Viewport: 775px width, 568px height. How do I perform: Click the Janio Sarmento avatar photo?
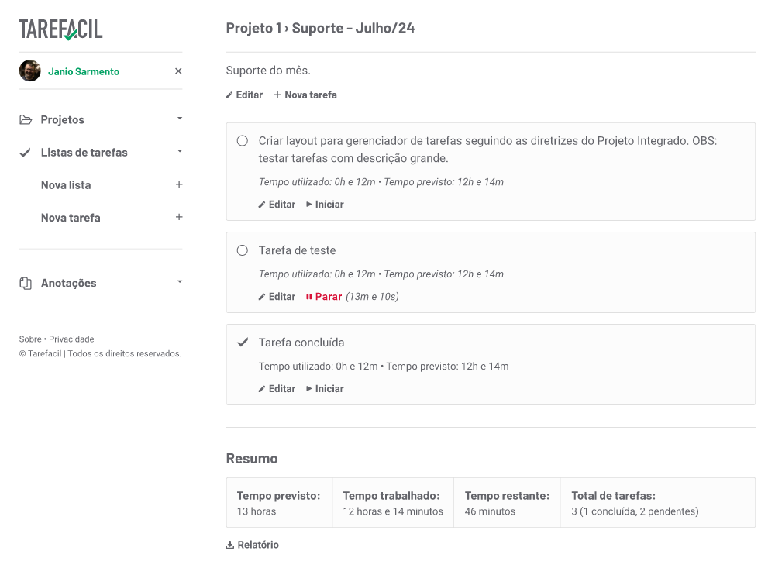click(x=29, y=71)
